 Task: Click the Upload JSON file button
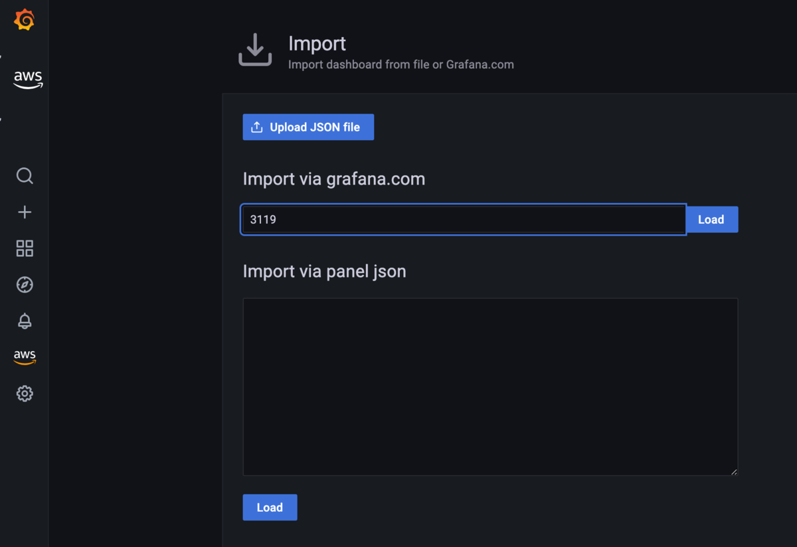coord(308,127)
